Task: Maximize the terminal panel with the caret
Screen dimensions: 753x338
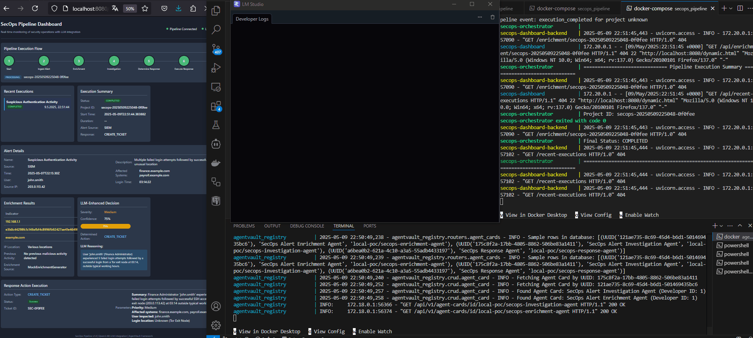Action: pos(740,225)
